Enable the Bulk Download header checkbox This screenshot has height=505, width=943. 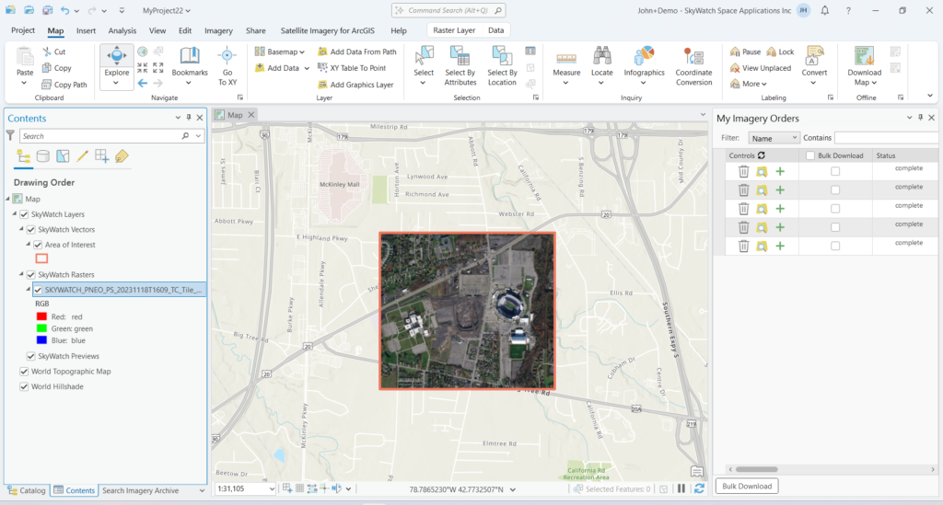pyautogui.click(x=810, y=155)
